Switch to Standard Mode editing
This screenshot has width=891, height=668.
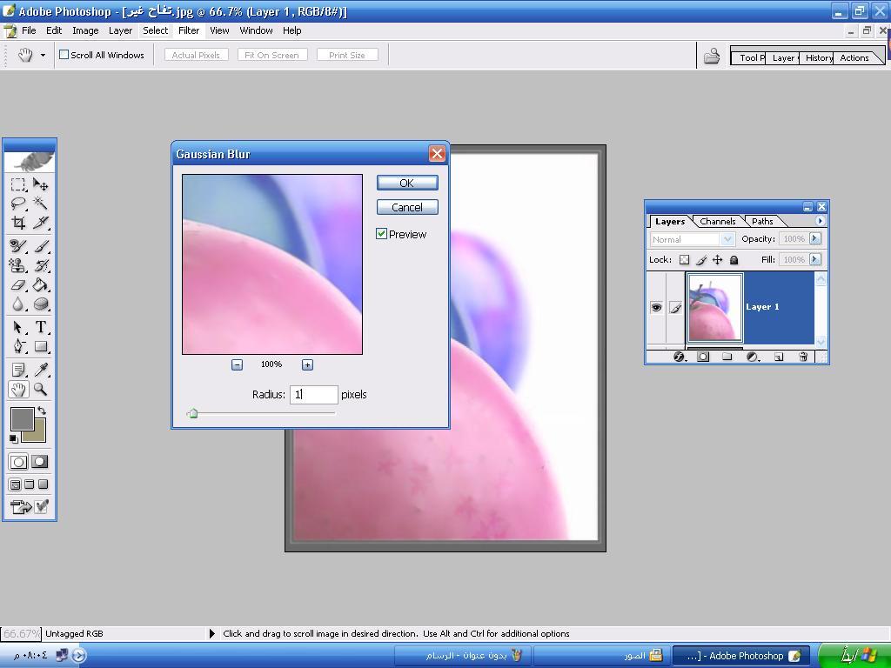coord(18,462)
